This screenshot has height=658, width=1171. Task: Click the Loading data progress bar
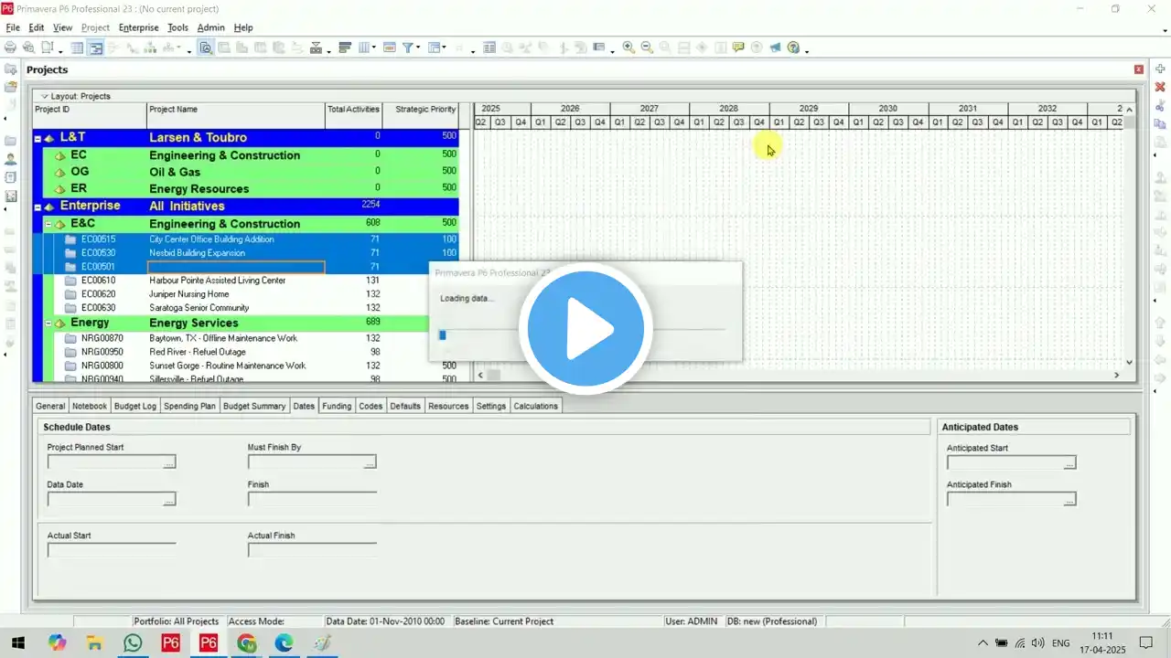582,334
